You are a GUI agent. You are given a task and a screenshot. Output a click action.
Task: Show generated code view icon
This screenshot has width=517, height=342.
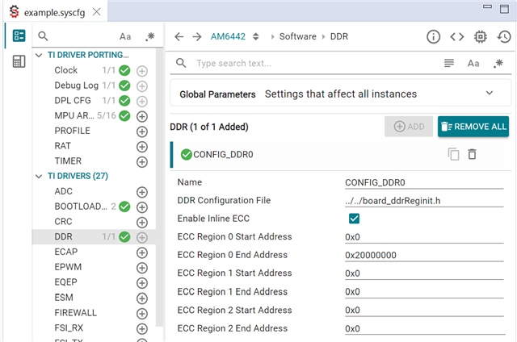pos(456,36)
